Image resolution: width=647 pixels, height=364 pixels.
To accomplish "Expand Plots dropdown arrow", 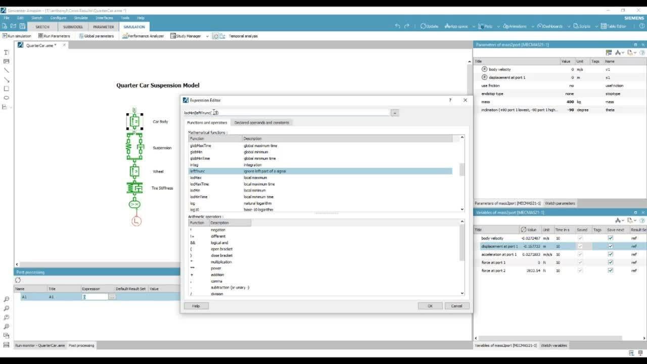I will (x=497, y=26).
